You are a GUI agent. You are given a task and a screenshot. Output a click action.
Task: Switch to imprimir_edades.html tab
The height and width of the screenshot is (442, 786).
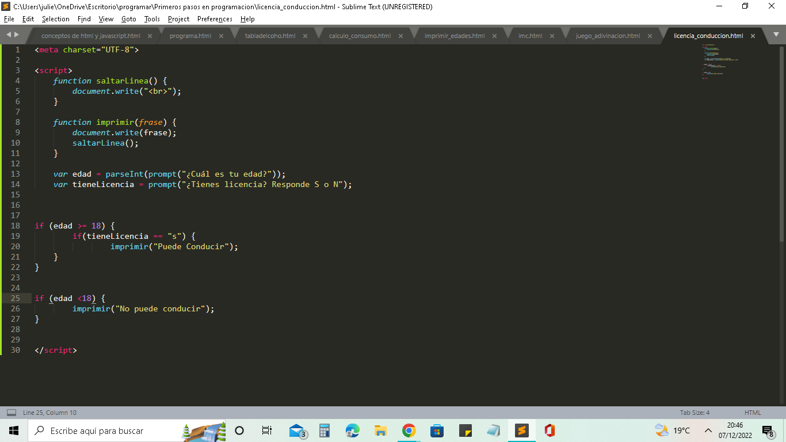coord(455,36)
